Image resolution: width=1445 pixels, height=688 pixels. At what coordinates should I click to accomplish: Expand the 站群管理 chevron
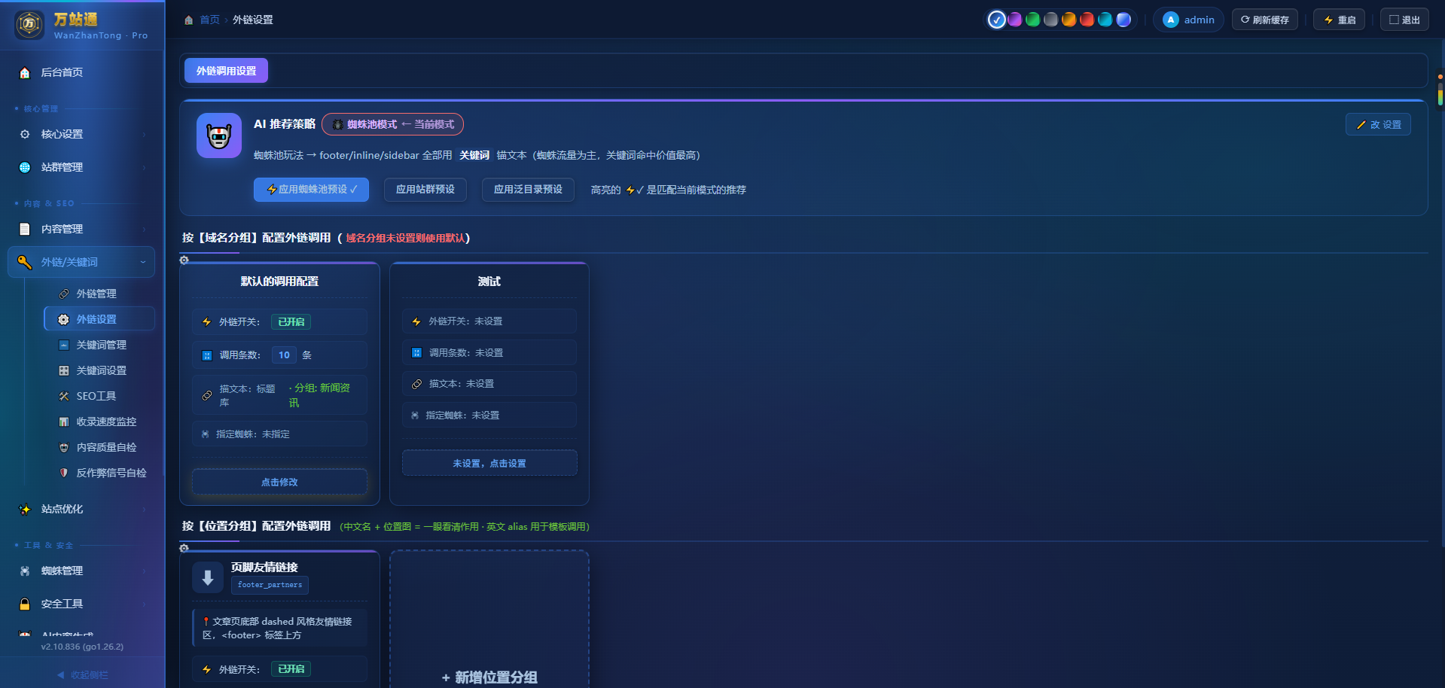coord(144,167)
